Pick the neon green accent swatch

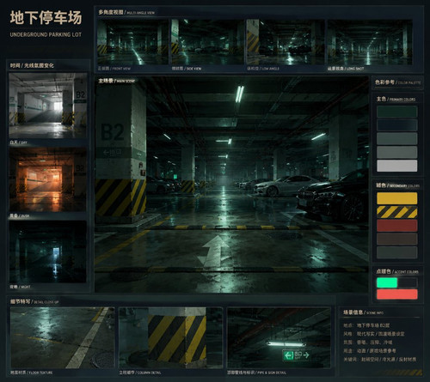(387, 282)
